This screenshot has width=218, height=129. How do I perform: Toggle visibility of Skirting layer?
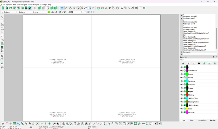tap(181, 95)
